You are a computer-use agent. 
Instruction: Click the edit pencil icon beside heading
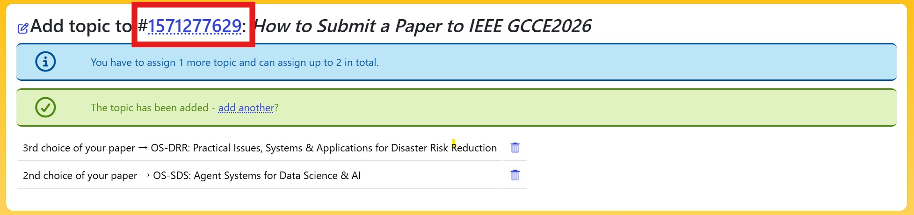point(22,29)
